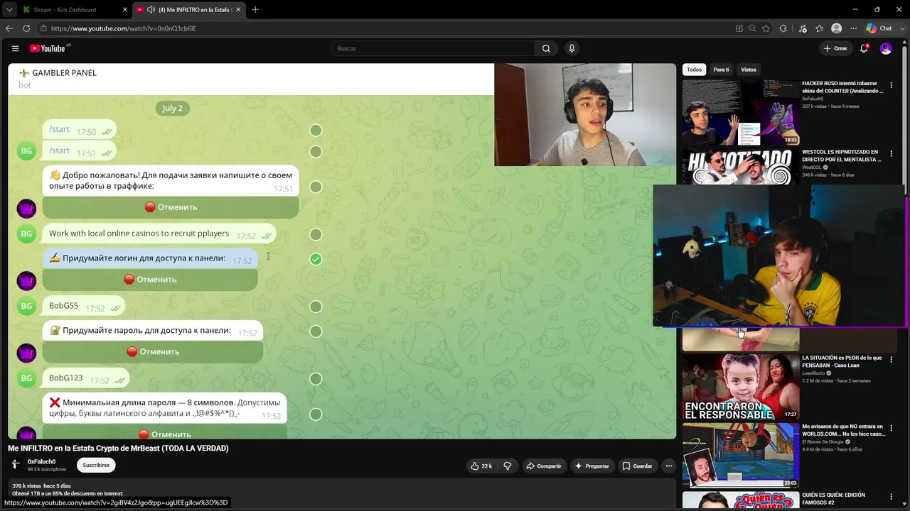Viewport: 910px width, 511px height.
Task: Go back with the browser back arrow
Action: click(9, 28)
